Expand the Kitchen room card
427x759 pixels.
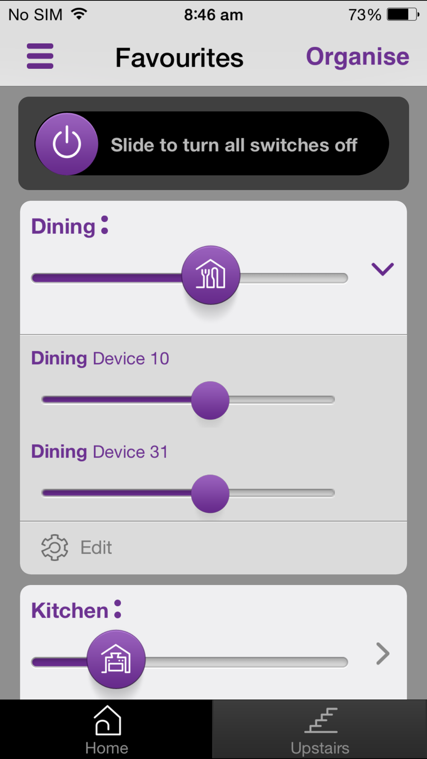383,654
